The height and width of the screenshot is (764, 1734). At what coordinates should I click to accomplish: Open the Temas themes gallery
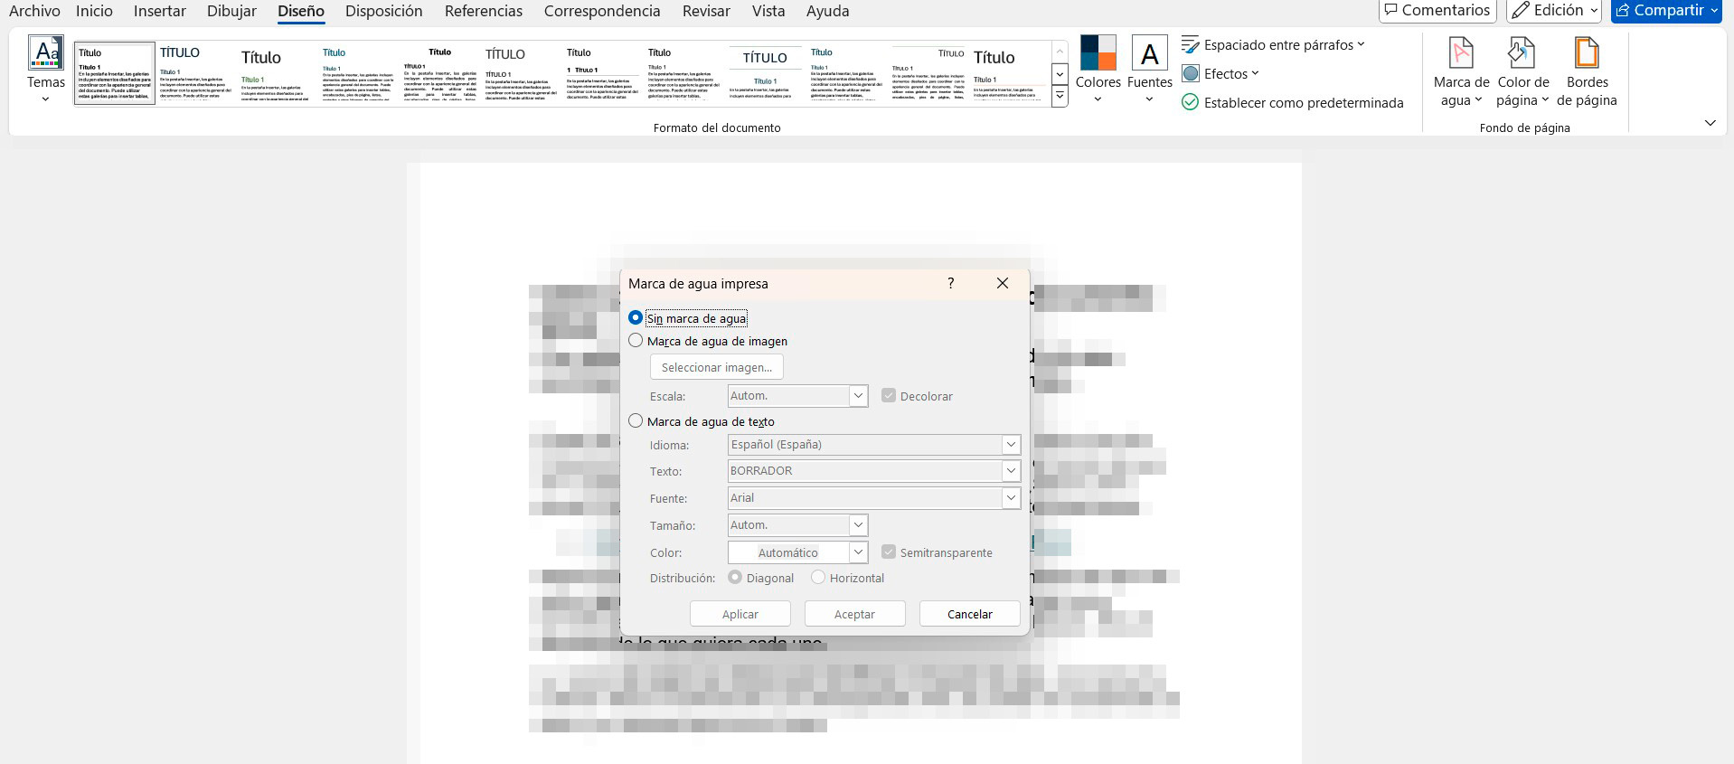coord(45,70)
